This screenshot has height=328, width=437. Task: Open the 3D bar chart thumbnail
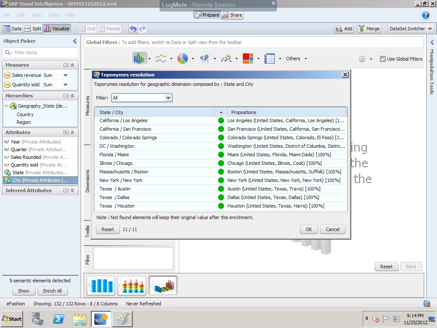click(163, 286)
